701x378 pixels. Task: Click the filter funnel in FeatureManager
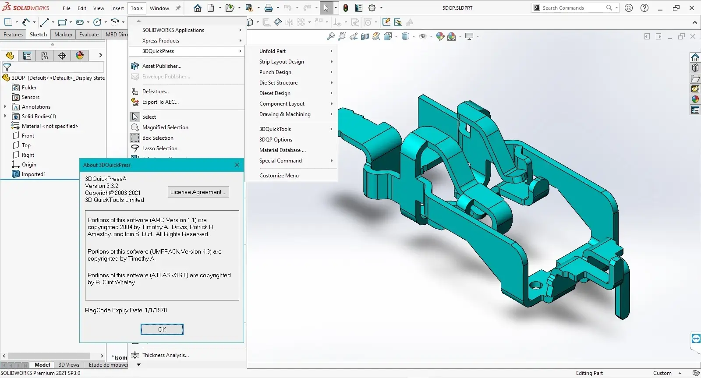coord(7,67)
